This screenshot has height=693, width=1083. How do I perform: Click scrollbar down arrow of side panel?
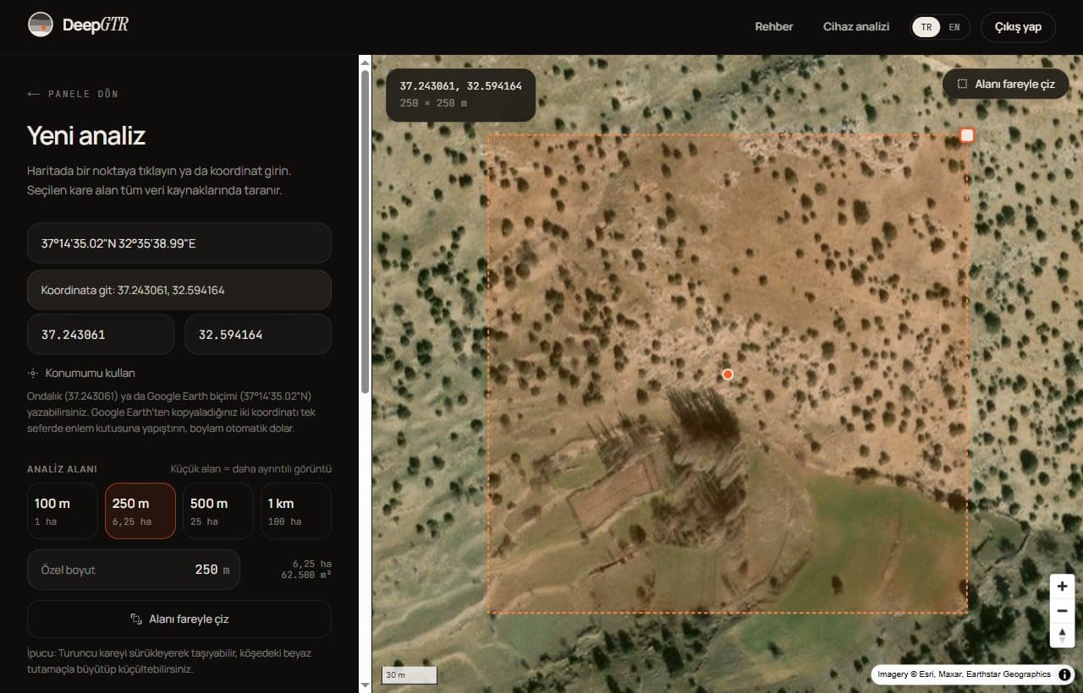pos(366,685)
